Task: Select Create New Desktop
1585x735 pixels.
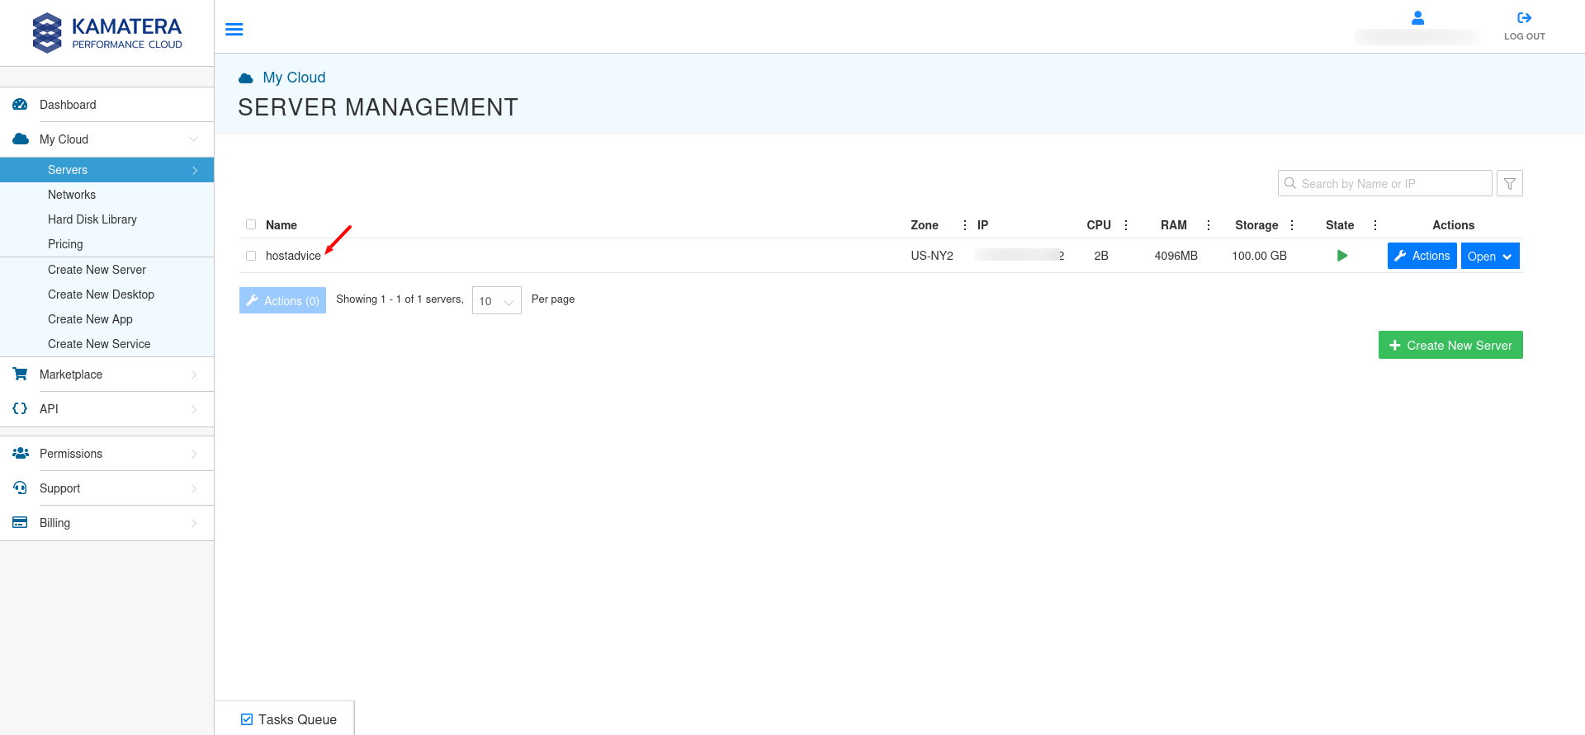Action: [x=101, y=294]
